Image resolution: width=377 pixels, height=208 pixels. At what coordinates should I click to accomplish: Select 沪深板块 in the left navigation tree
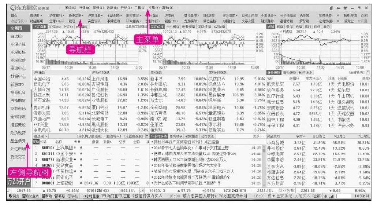(x=18, y=52)
